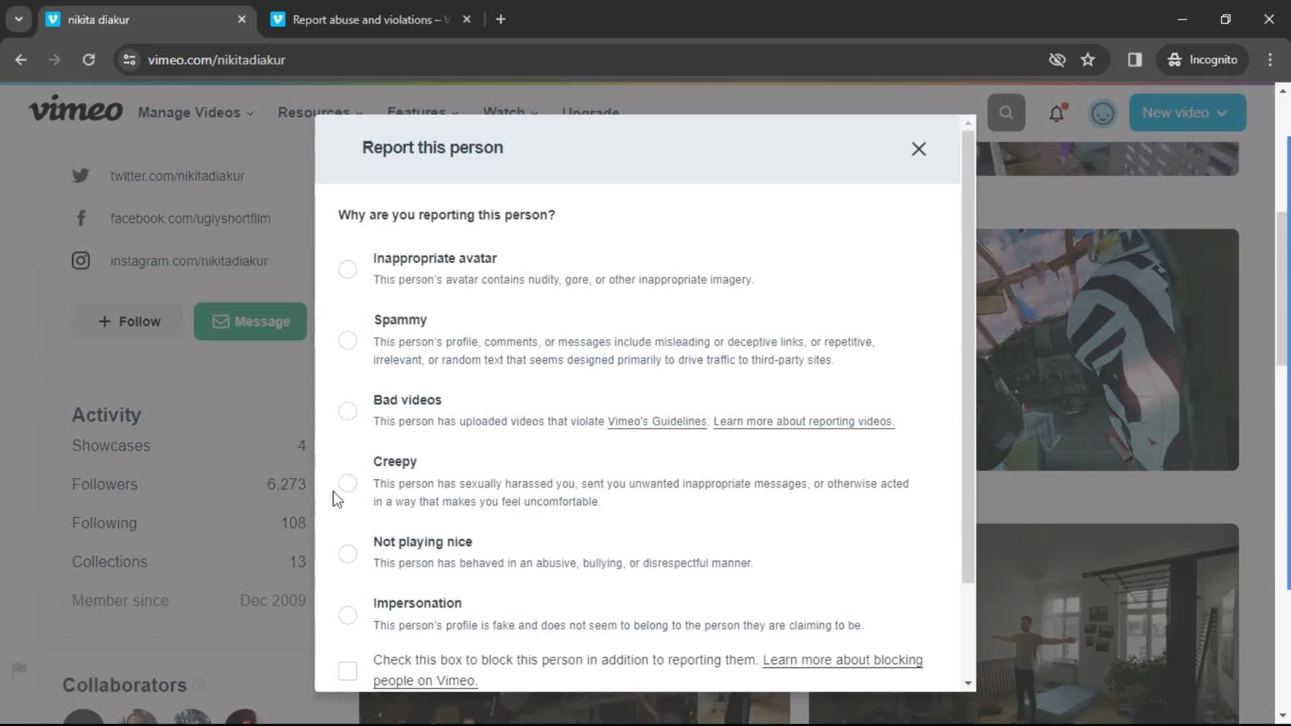Select the Inappropriate avatar radio button
1291x726 pixels.
click(x=348, y=270)
